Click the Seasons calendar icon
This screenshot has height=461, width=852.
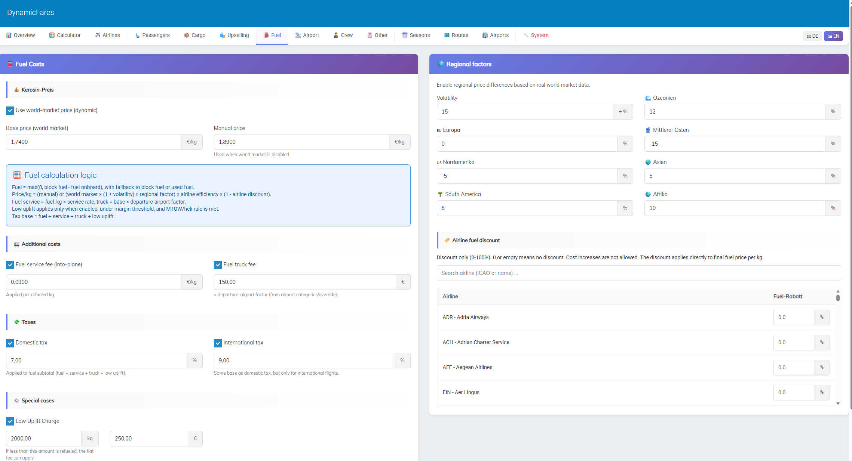pyautogui.click(x=405, y=35)
